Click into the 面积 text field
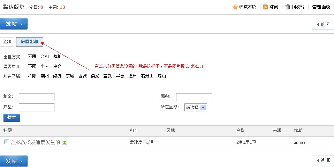The image size is (334, 167). 194,97
